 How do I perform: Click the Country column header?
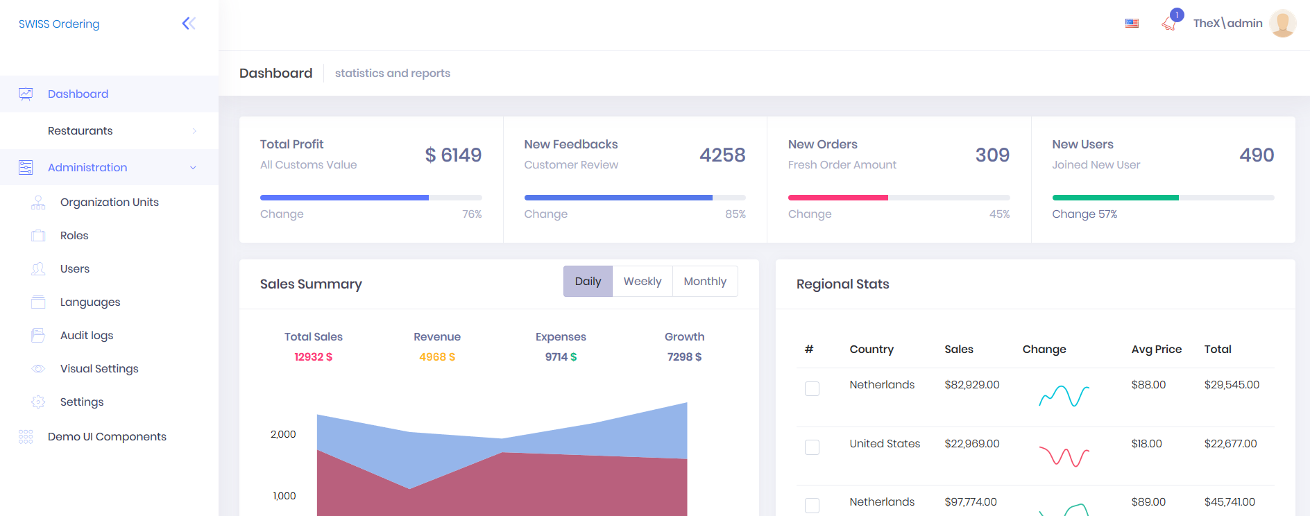(x=871, y=350)
